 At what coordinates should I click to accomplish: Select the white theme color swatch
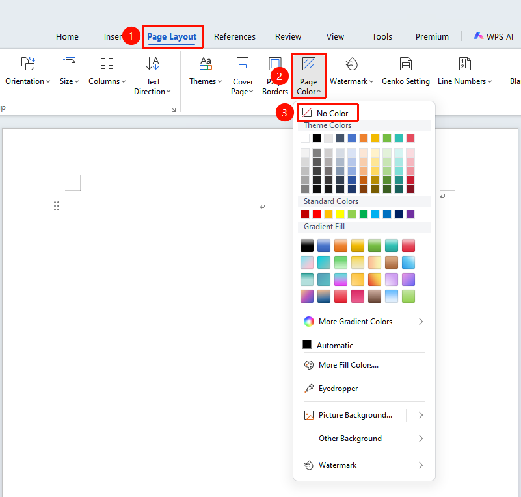[x=304, y=138]
